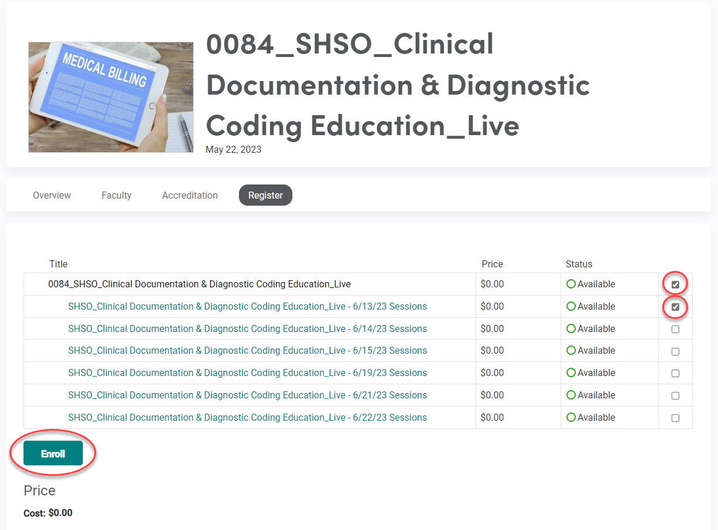
Task: Click the Medical Billing course thumbnail
Action: pos(111,97)
